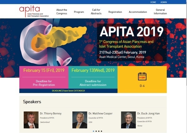Click Dr. Matthew Cooper's photo
The height and width of the screenshot is (133, 187).
[x=80, y=120]
